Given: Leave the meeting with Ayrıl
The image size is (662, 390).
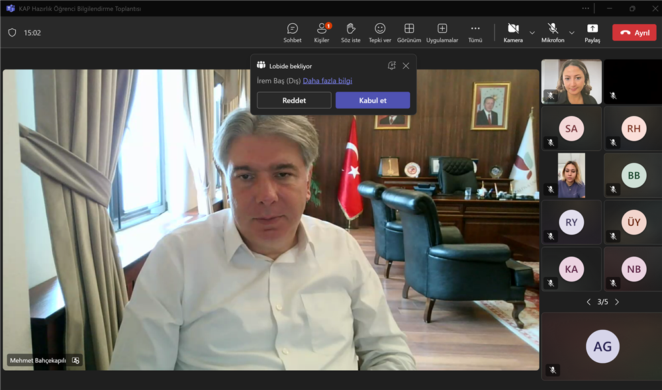Looking at the screenshot, I should coord(634,32).
